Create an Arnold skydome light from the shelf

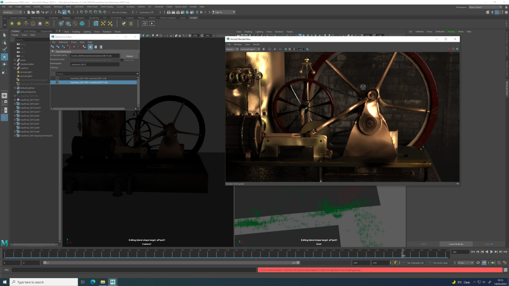click(33, 24)
